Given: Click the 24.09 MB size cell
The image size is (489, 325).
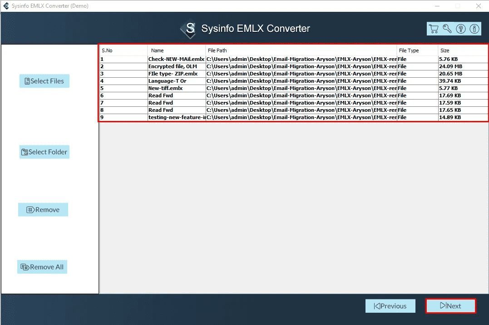Looking at the screenshot, I should [463, 66].
